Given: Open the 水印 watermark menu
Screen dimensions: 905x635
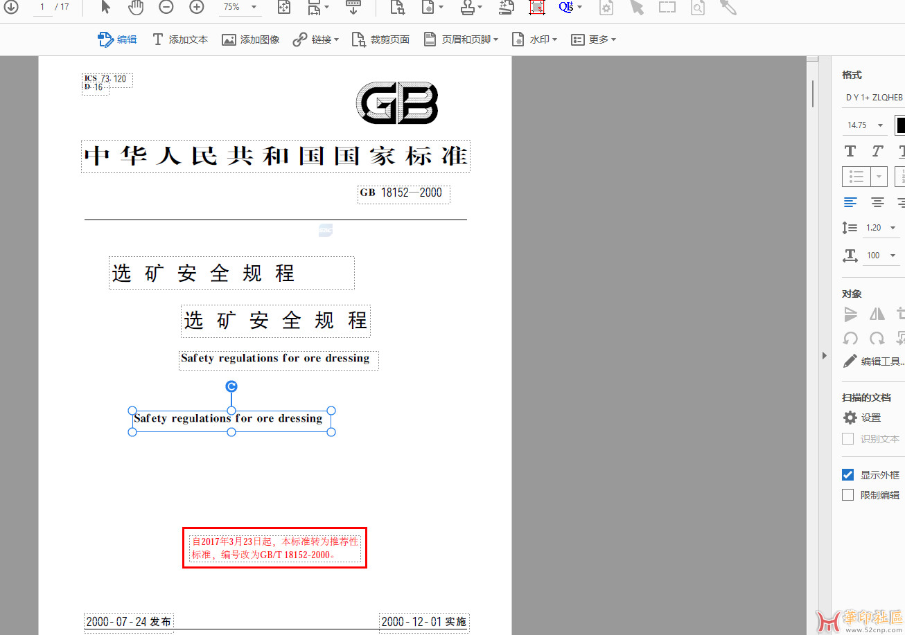Looking at the screenshot, I should coord(534,39).
